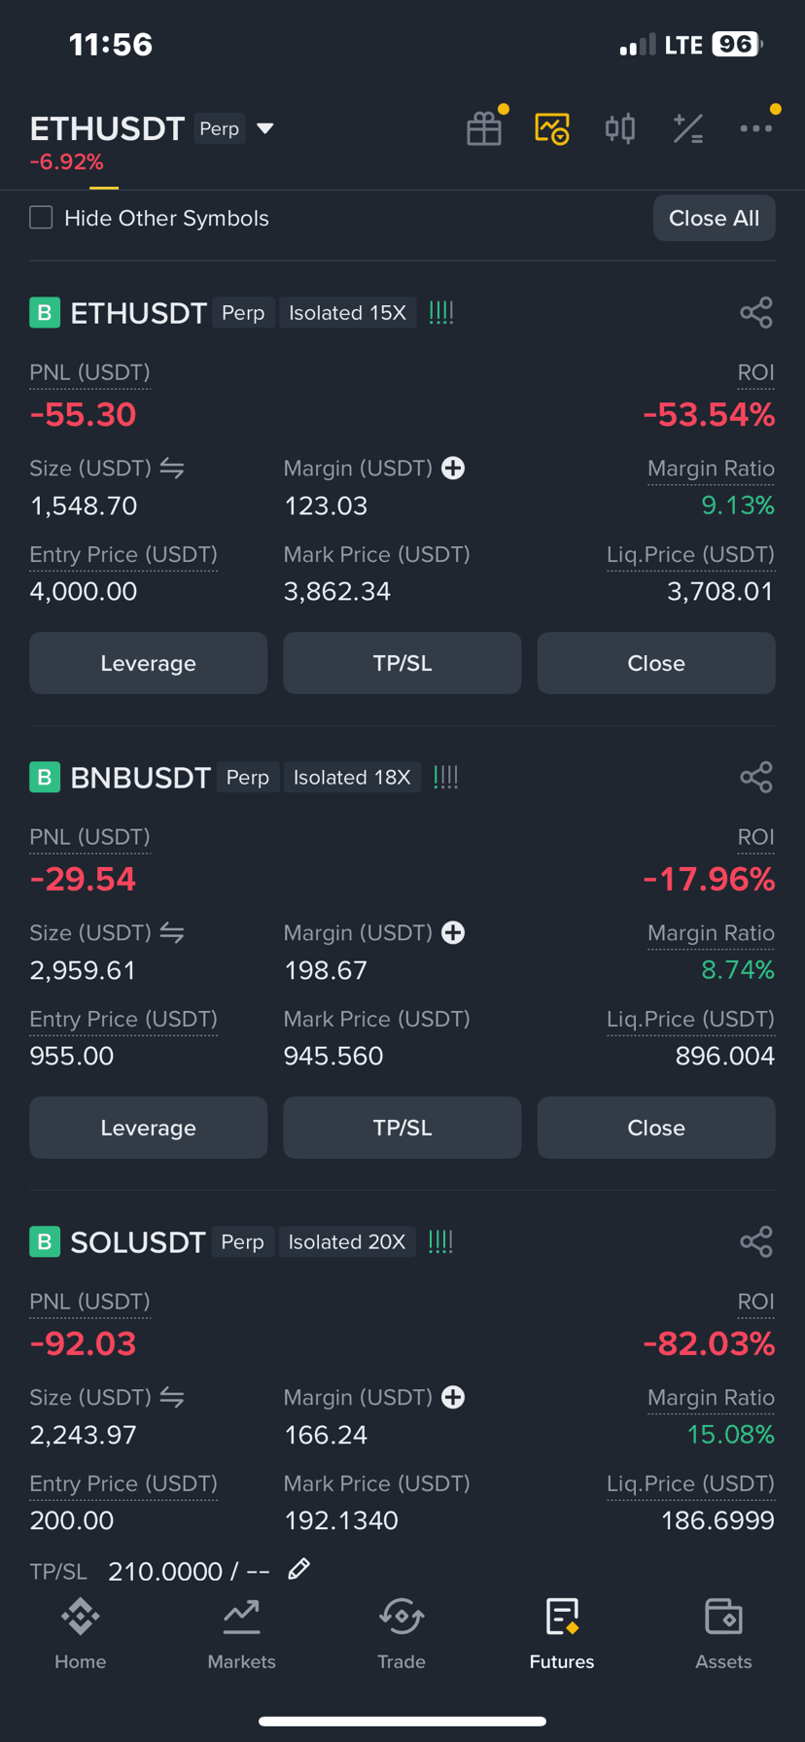This screenshot has width=805, height=1742.
Task: Check Hide Other Symbols box
Action: (x=41, y=218)
